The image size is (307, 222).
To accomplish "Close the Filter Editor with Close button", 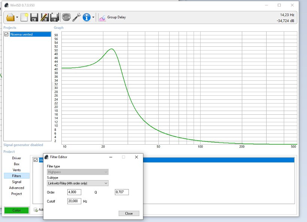I will pos(129,213).
